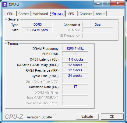The width and height of the screenshot is (127, 123).
Task: Select the Mainboard tab
Action: [x=40, y=14]
